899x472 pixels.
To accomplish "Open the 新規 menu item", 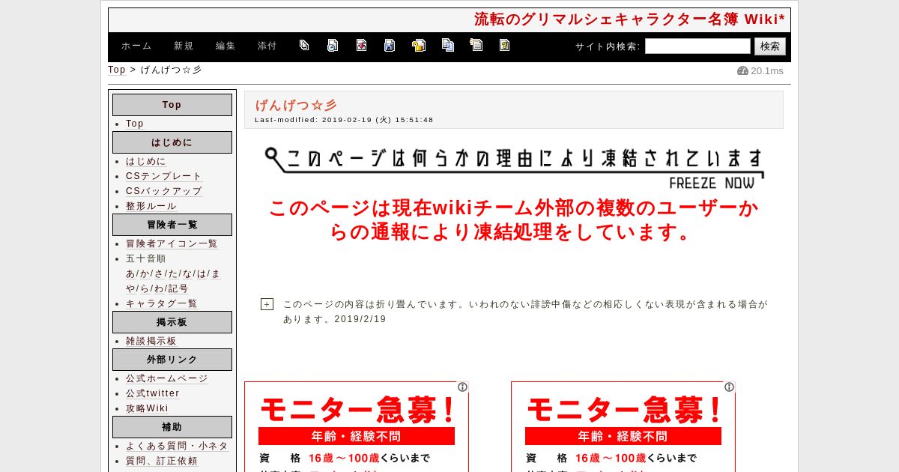I will 184,46.
